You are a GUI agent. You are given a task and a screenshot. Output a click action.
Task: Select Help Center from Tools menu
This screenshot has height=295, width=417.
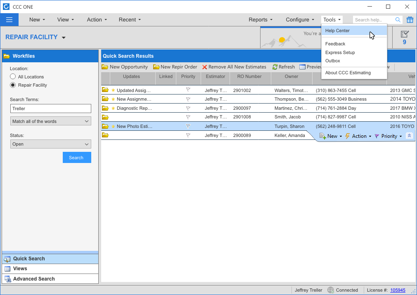354,31
